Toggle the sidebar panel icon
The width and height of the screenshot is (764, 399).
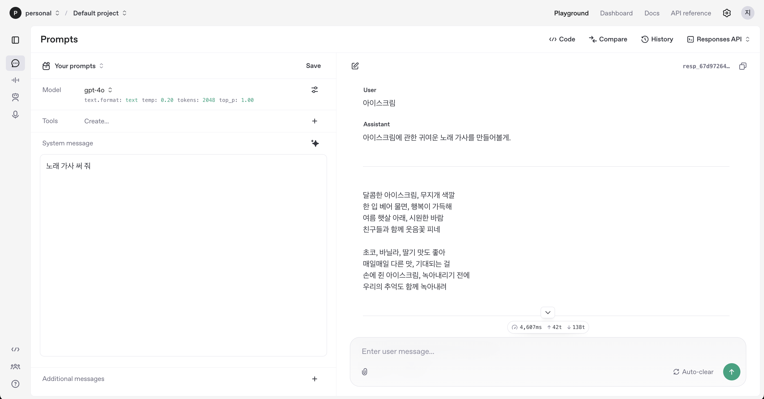(x=15, y=40)
